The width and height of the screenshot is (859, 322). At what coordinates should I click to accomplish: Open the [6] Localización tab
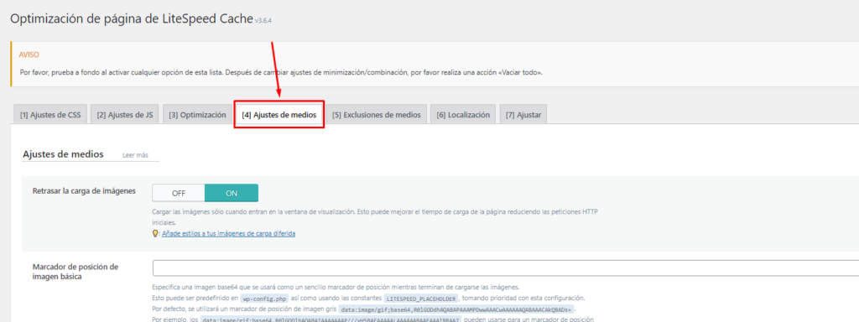[463, 114]
